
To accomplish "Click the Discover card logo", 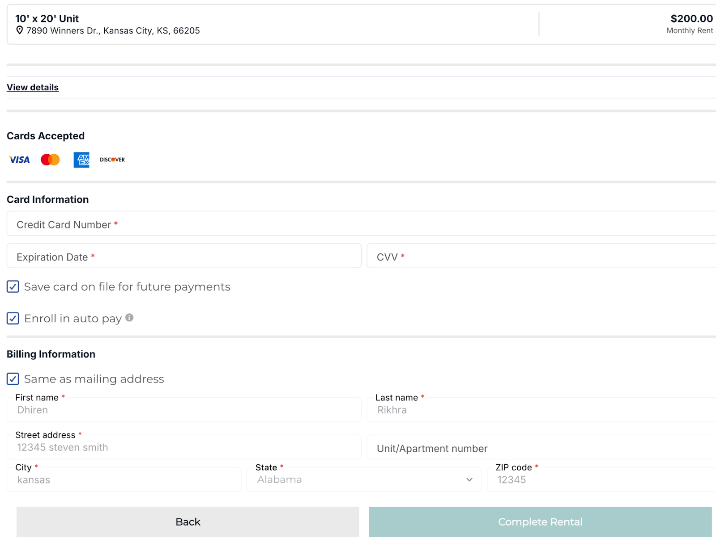I will pyautogui.click(x=112, y=160).
